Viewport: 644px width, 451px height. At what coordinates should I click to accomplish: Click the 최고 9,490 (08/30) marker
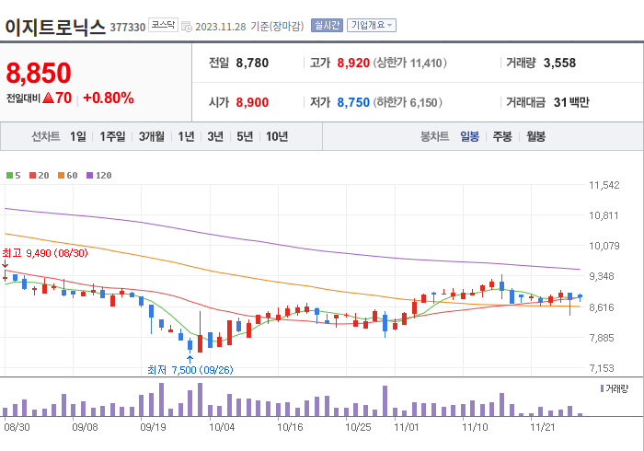(x=45, y=253)
